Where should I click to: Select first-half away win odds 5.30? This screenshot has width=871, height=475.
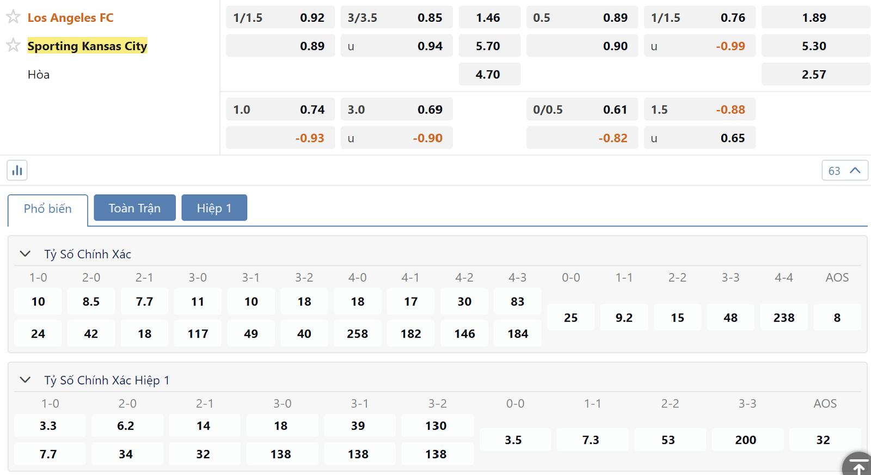pyautogui.click(x=815, y=46)
